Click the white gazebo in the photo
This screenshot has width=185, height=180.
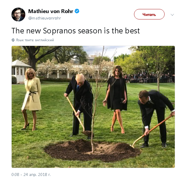20,71
